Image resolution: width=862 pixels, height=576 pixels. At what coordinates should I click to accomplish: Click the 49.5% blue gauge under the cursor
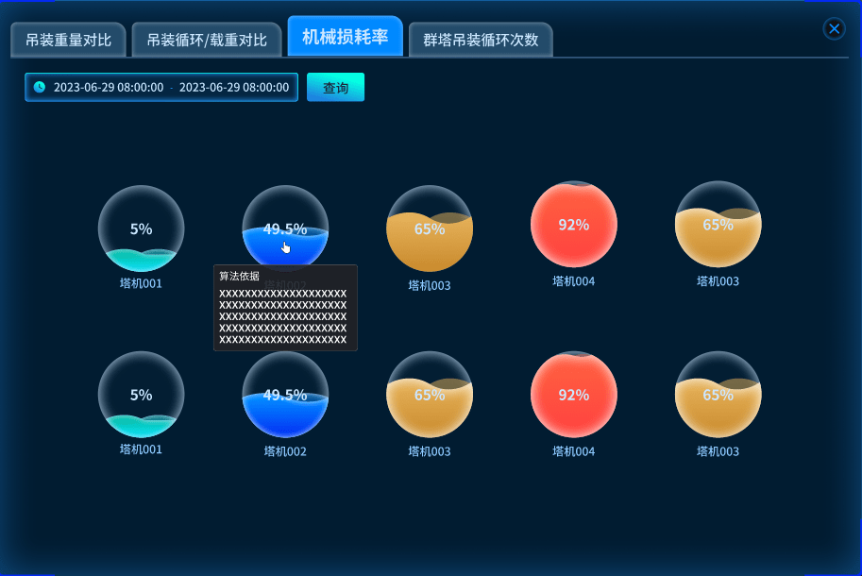[285, 229]
